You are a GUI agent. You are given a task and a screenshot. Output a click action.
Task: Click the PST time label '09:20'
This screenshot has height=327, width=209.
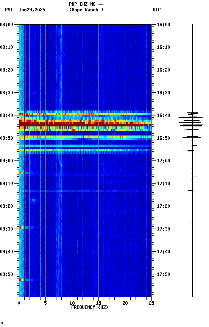point(6,206)
